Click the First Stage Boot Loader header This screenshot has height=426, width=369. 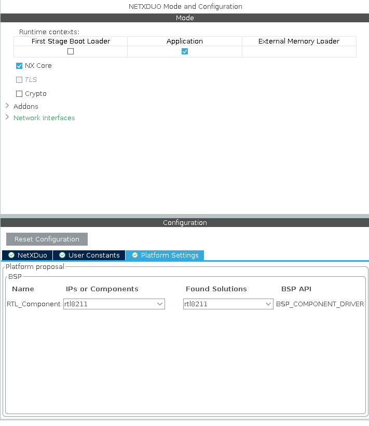71,41
